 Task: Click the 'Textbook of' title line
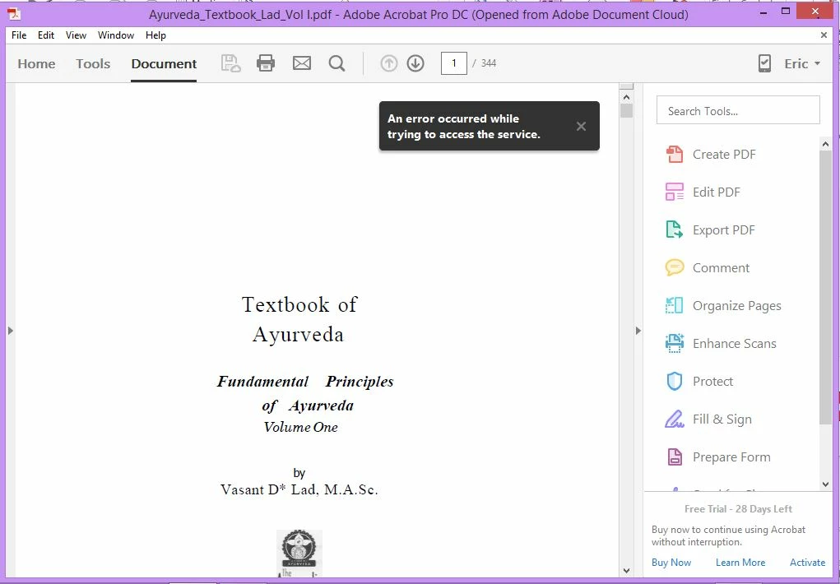(299, 304)
